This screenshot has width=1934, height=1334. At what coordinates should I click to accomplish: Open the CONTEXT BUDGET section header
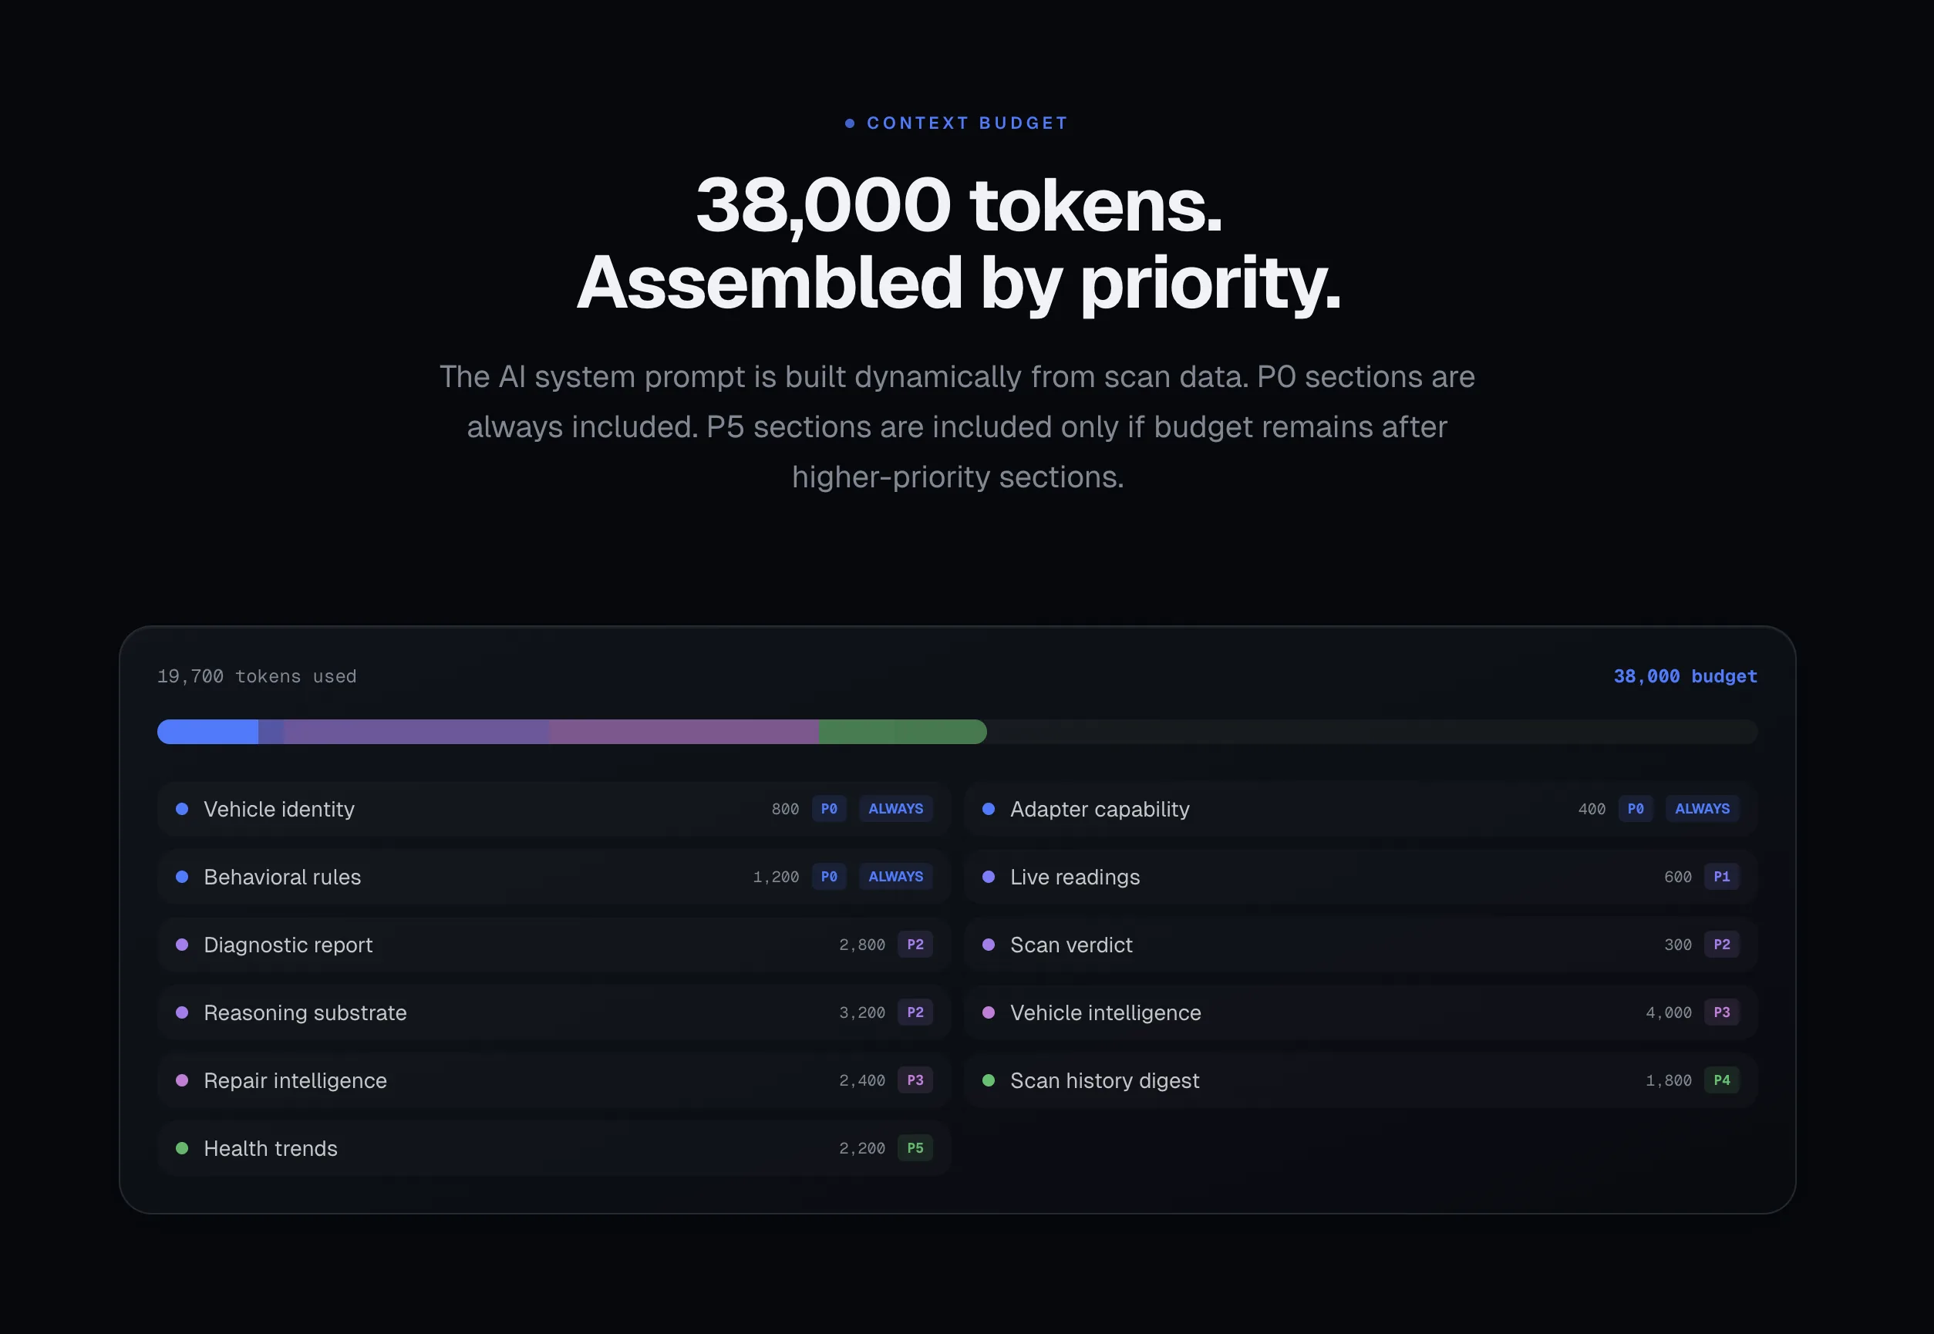pyautogui.click(x=957, y=122)
